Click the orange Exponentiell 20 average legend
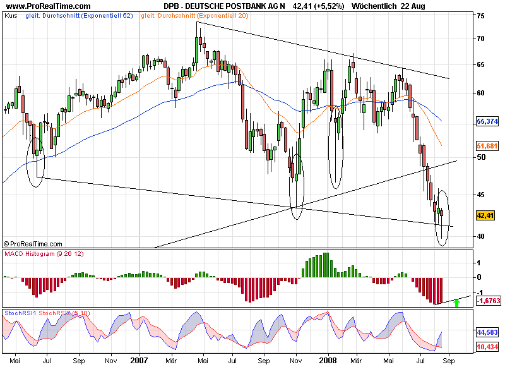This screenshot has height=379, width=505. point(194,15)
